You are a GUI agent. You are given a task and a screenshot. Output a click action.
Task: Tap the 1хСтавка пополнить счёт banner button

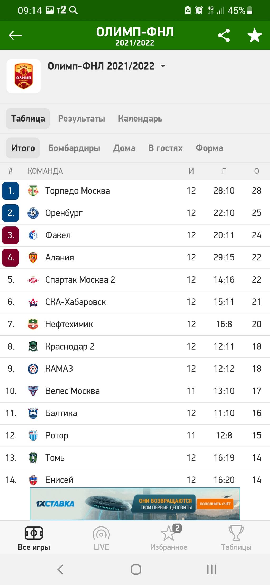pyautogui.click(x=215, y=504)
